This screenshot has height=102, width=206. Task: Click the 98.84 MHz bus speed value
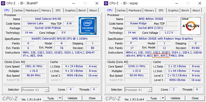point(34,75)
